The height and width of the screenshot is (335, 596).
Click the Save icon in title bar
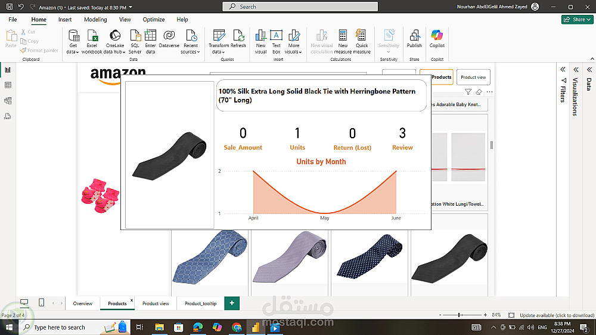click(x=10, y=7)
